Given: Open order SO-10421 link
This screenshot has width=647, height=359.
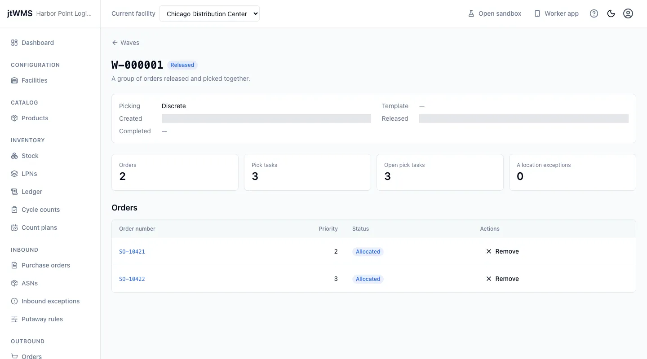Looking at the screenshot, I should point(132,252).
